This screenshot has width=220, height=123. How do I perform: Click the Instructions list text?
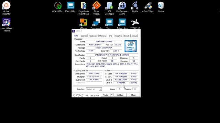coord(112,65)
